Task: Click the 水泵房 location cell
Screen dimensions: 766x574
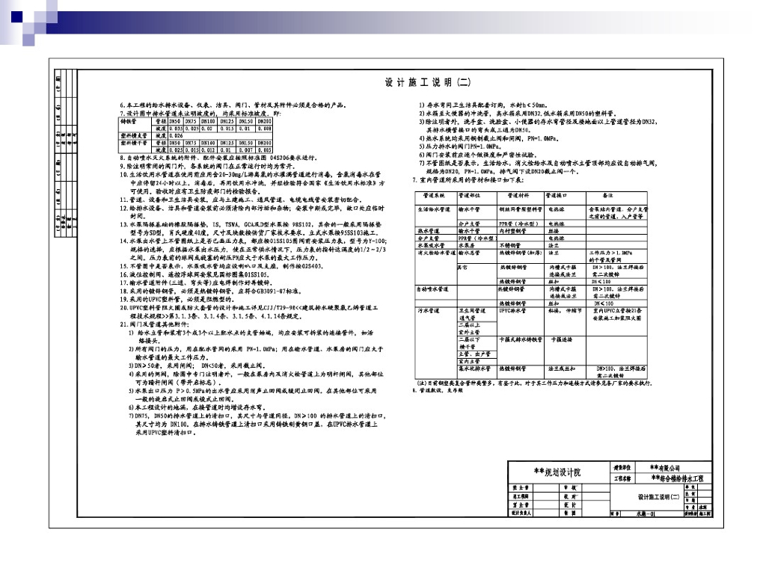Action: pos(467,245)
